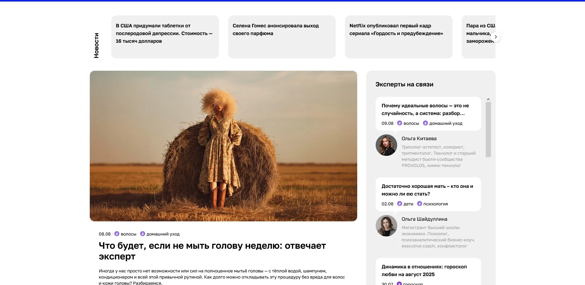Screen dimensions: 585x285
Task: Open article «Достаточно хорошая мать»
Action: (x=427, y=190)
